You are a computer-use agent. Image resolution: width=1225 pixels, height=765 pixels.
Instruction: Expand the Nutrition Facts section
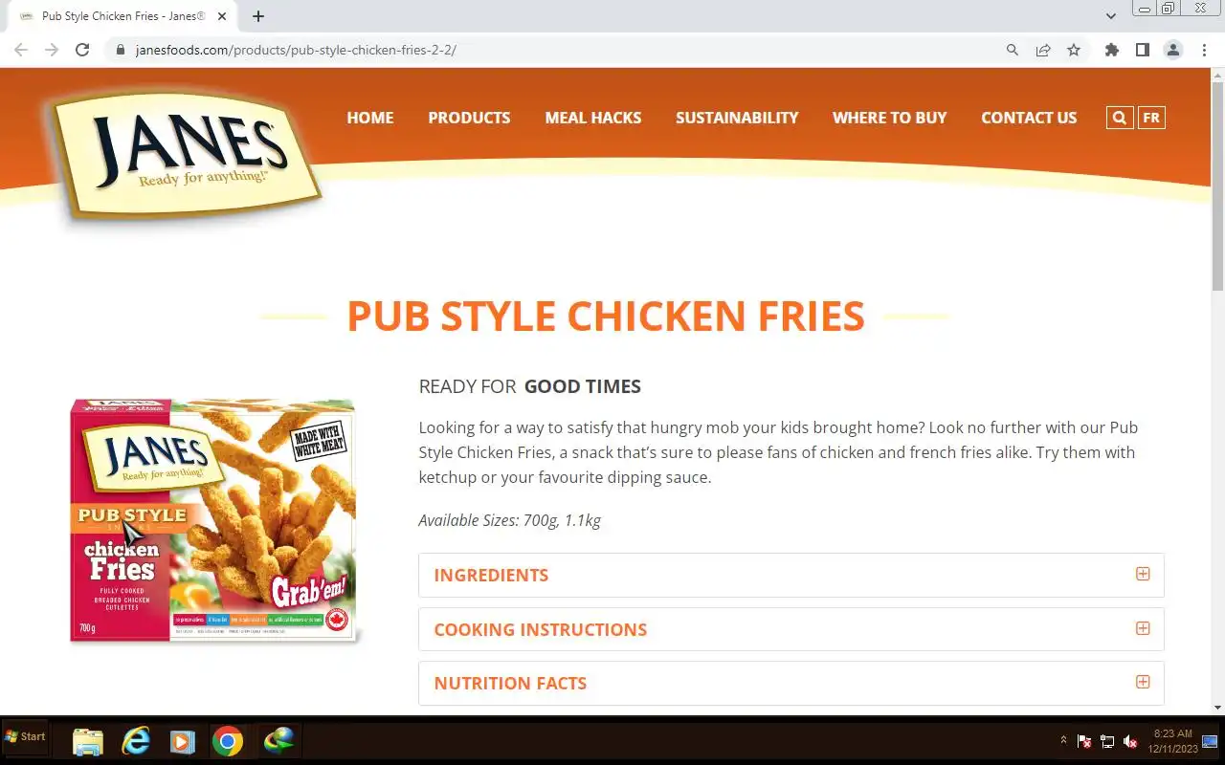coord(791,683)
